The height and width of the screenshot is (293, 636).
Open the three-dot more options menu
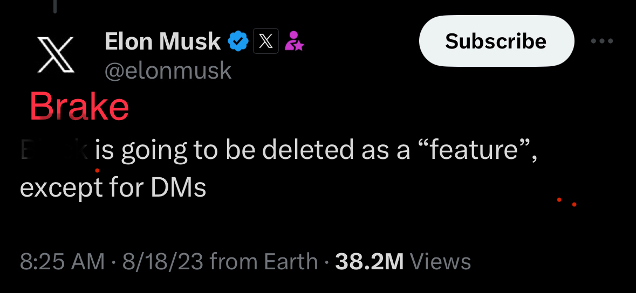tap(602, 41)
